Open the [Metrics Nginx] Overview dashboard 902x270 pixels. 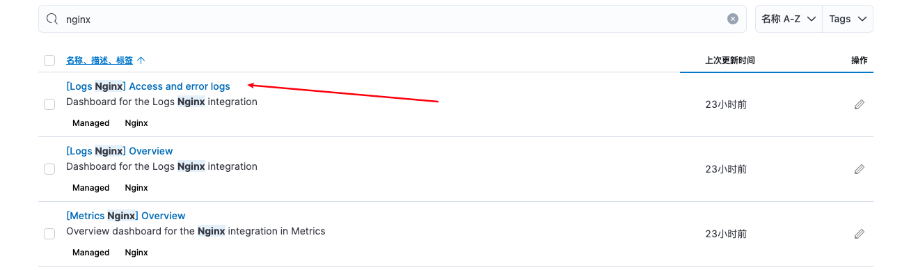click(x=126, y=216)
